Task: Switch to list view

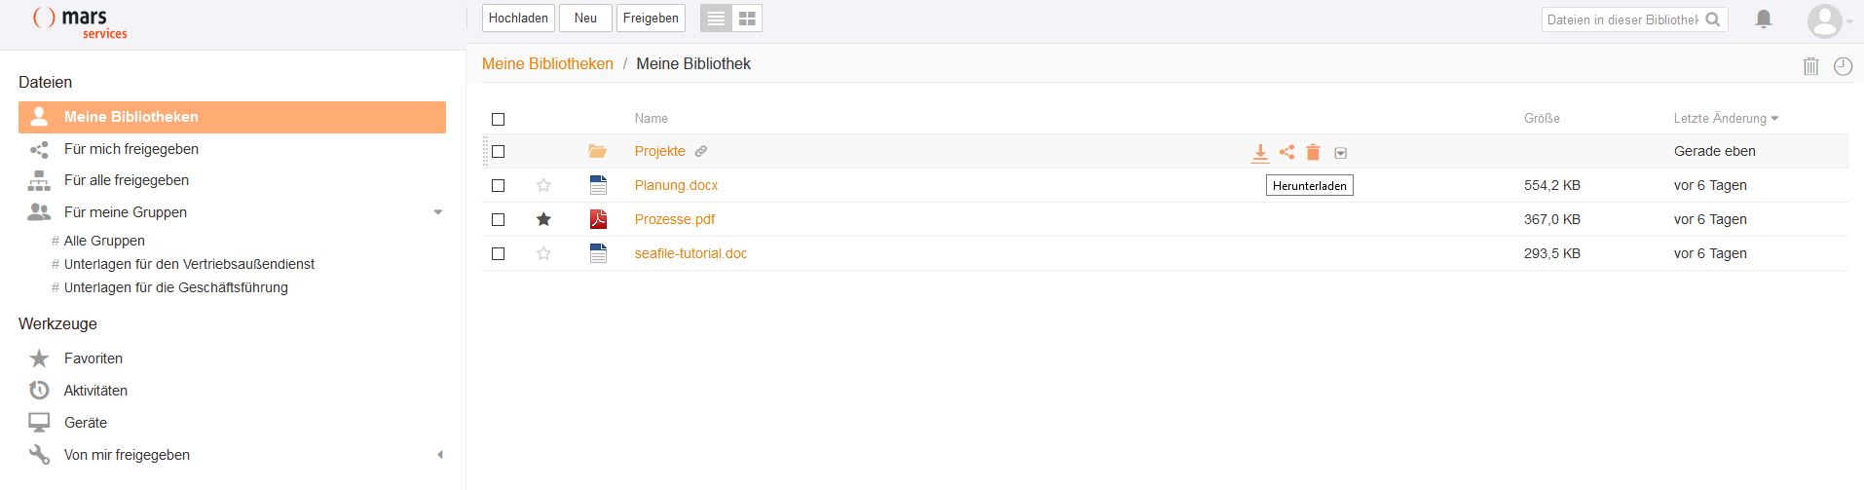Action: [x=716, y=19]
